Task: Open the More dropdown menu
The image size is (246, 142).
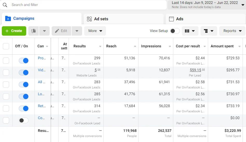Action: pos(95,31)
